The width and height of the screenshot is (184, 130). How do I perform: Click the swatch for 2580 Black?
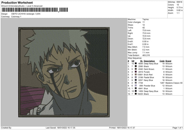pyautogui.click(x=136, y=66)
